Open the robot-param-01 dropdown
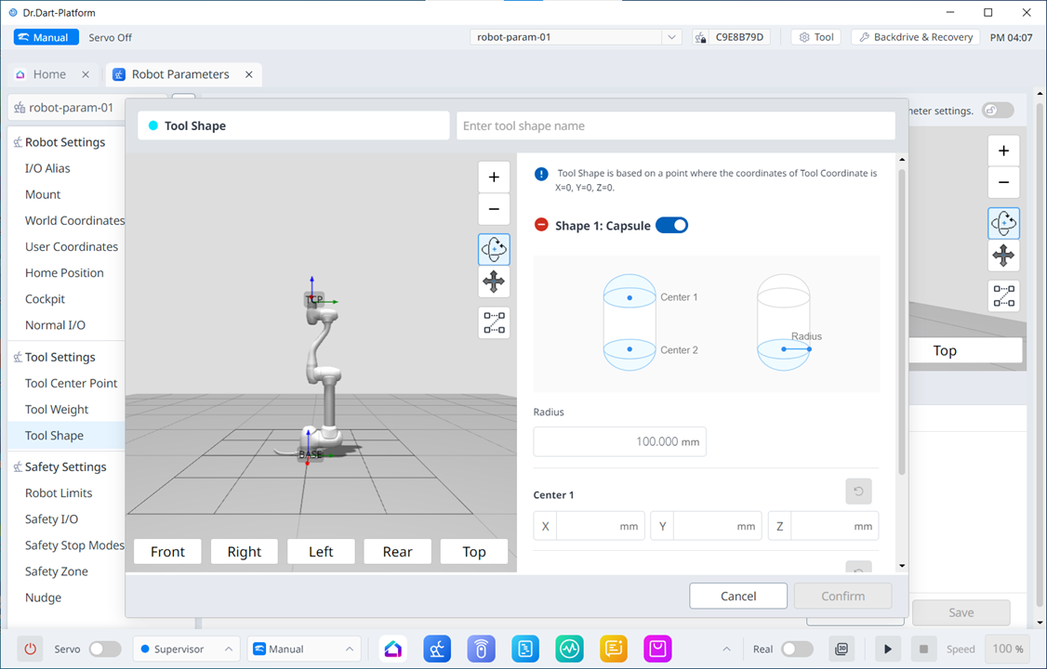The height and width of the screenshot is (669, 1047). 671,37
